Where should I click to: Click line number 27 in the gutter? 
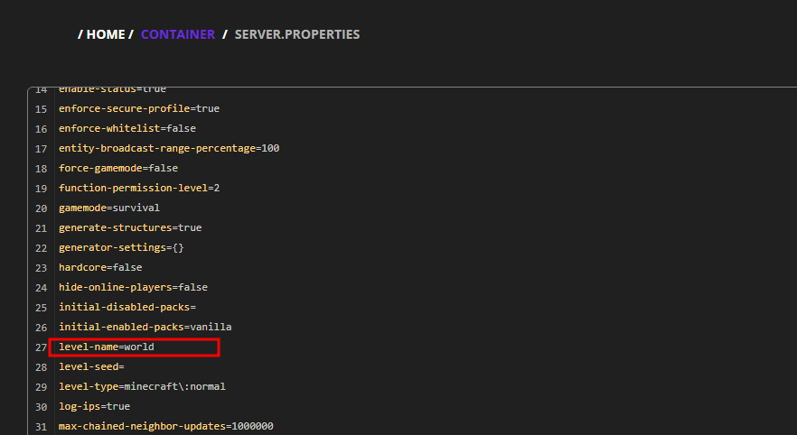point(41,347)
